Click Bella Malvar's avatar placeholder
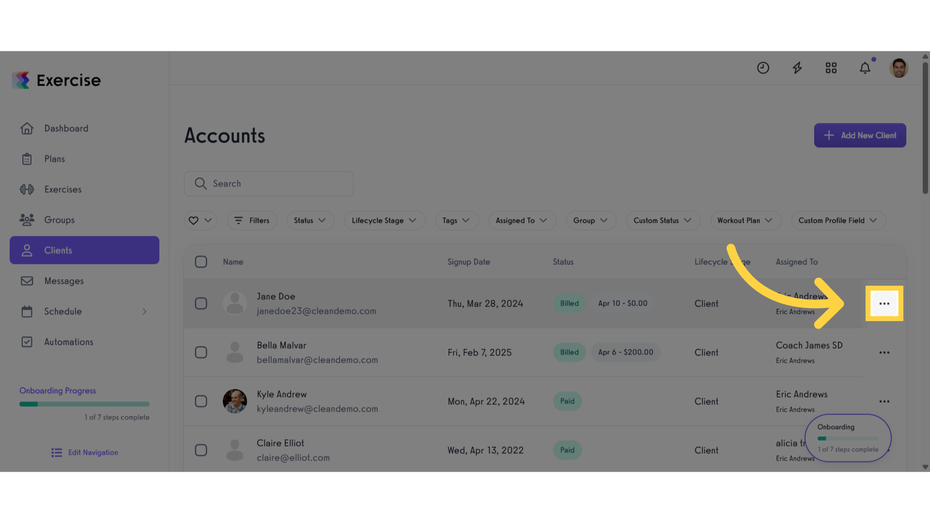The width and height of the screenshot is (930, 523). coord(235,353)
